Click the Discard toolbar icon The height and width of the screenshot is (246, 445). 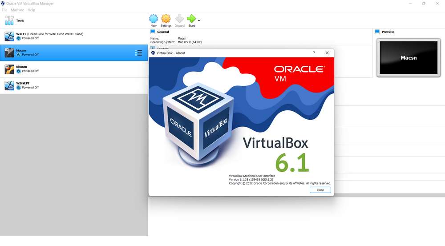click(179, 19)
